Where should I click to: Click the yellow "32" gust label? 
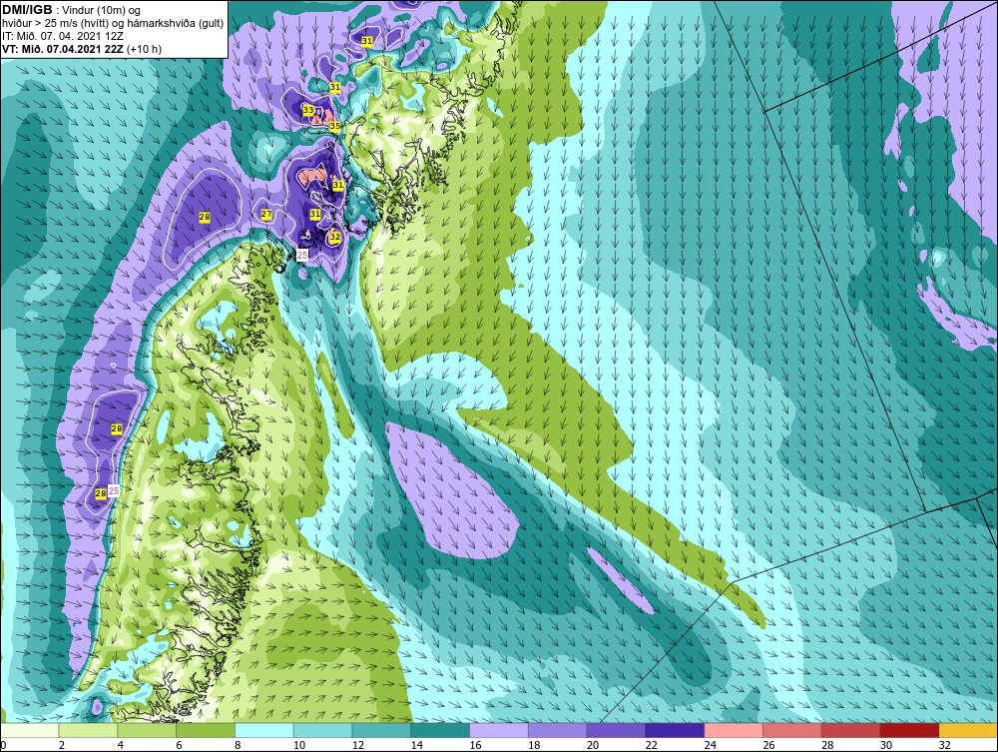[x=334, y=237]
